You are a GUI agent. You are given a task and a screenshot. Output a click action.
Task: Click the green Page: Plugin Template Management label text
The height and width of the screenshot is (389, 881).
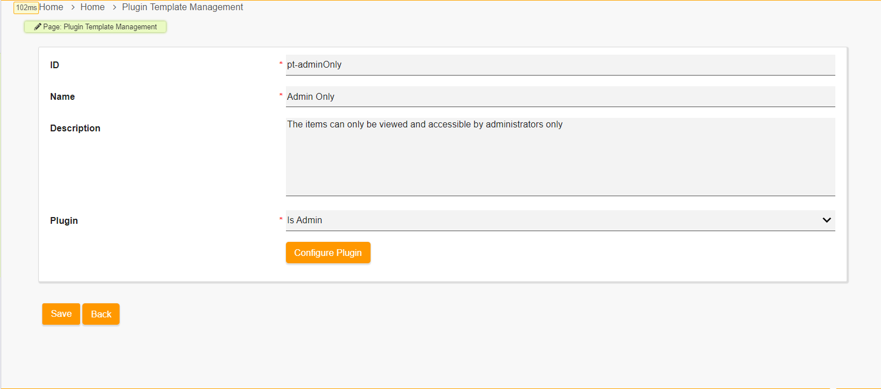coord(100,27)
